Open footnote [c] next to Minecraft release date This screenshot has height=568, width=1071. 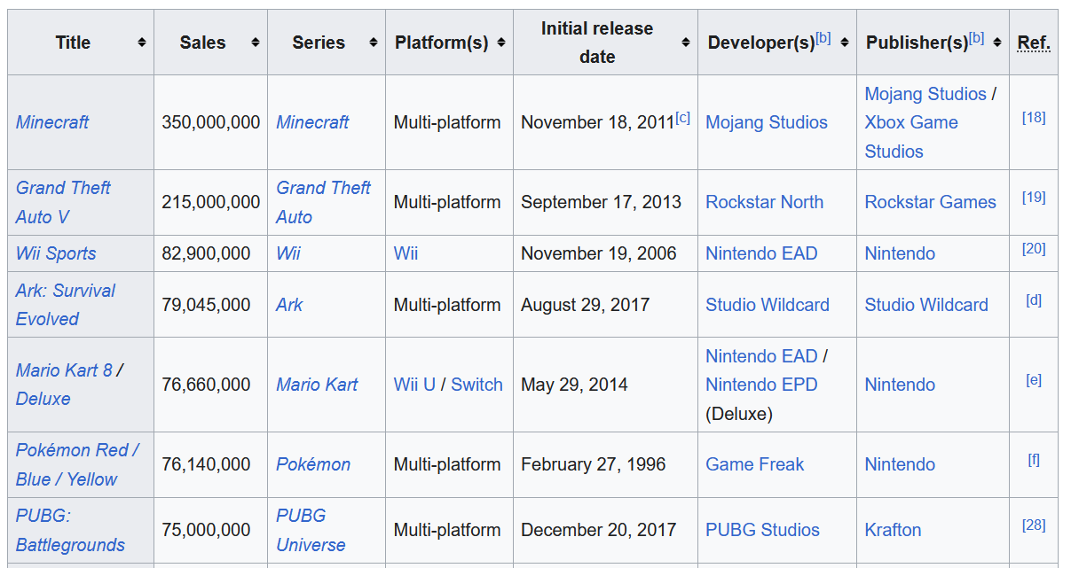[682, 117]
